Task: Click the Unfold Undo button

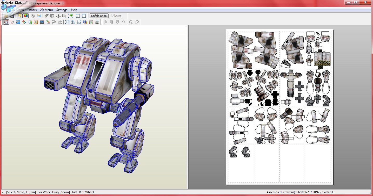Action: point(99,16)
